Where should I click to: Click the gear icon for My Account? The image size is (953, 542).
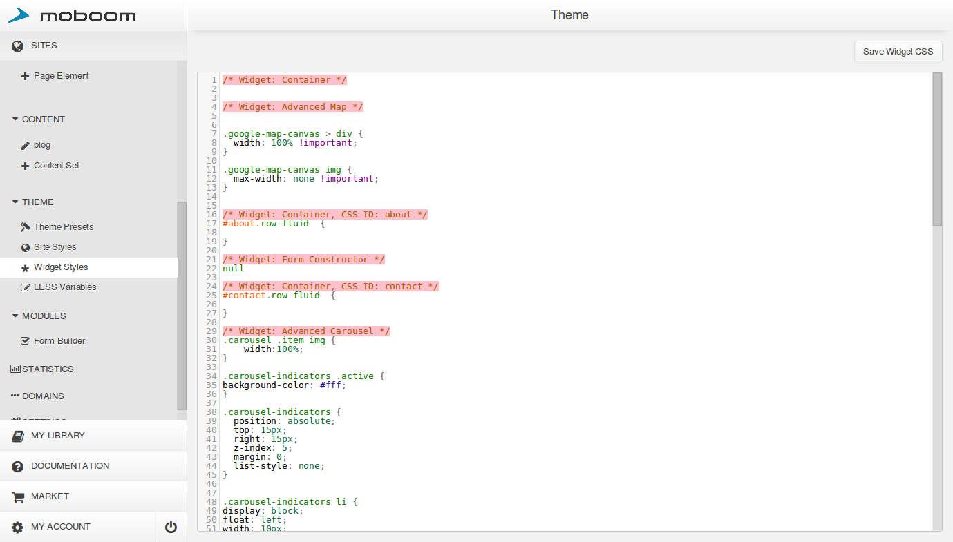point(18,528)
